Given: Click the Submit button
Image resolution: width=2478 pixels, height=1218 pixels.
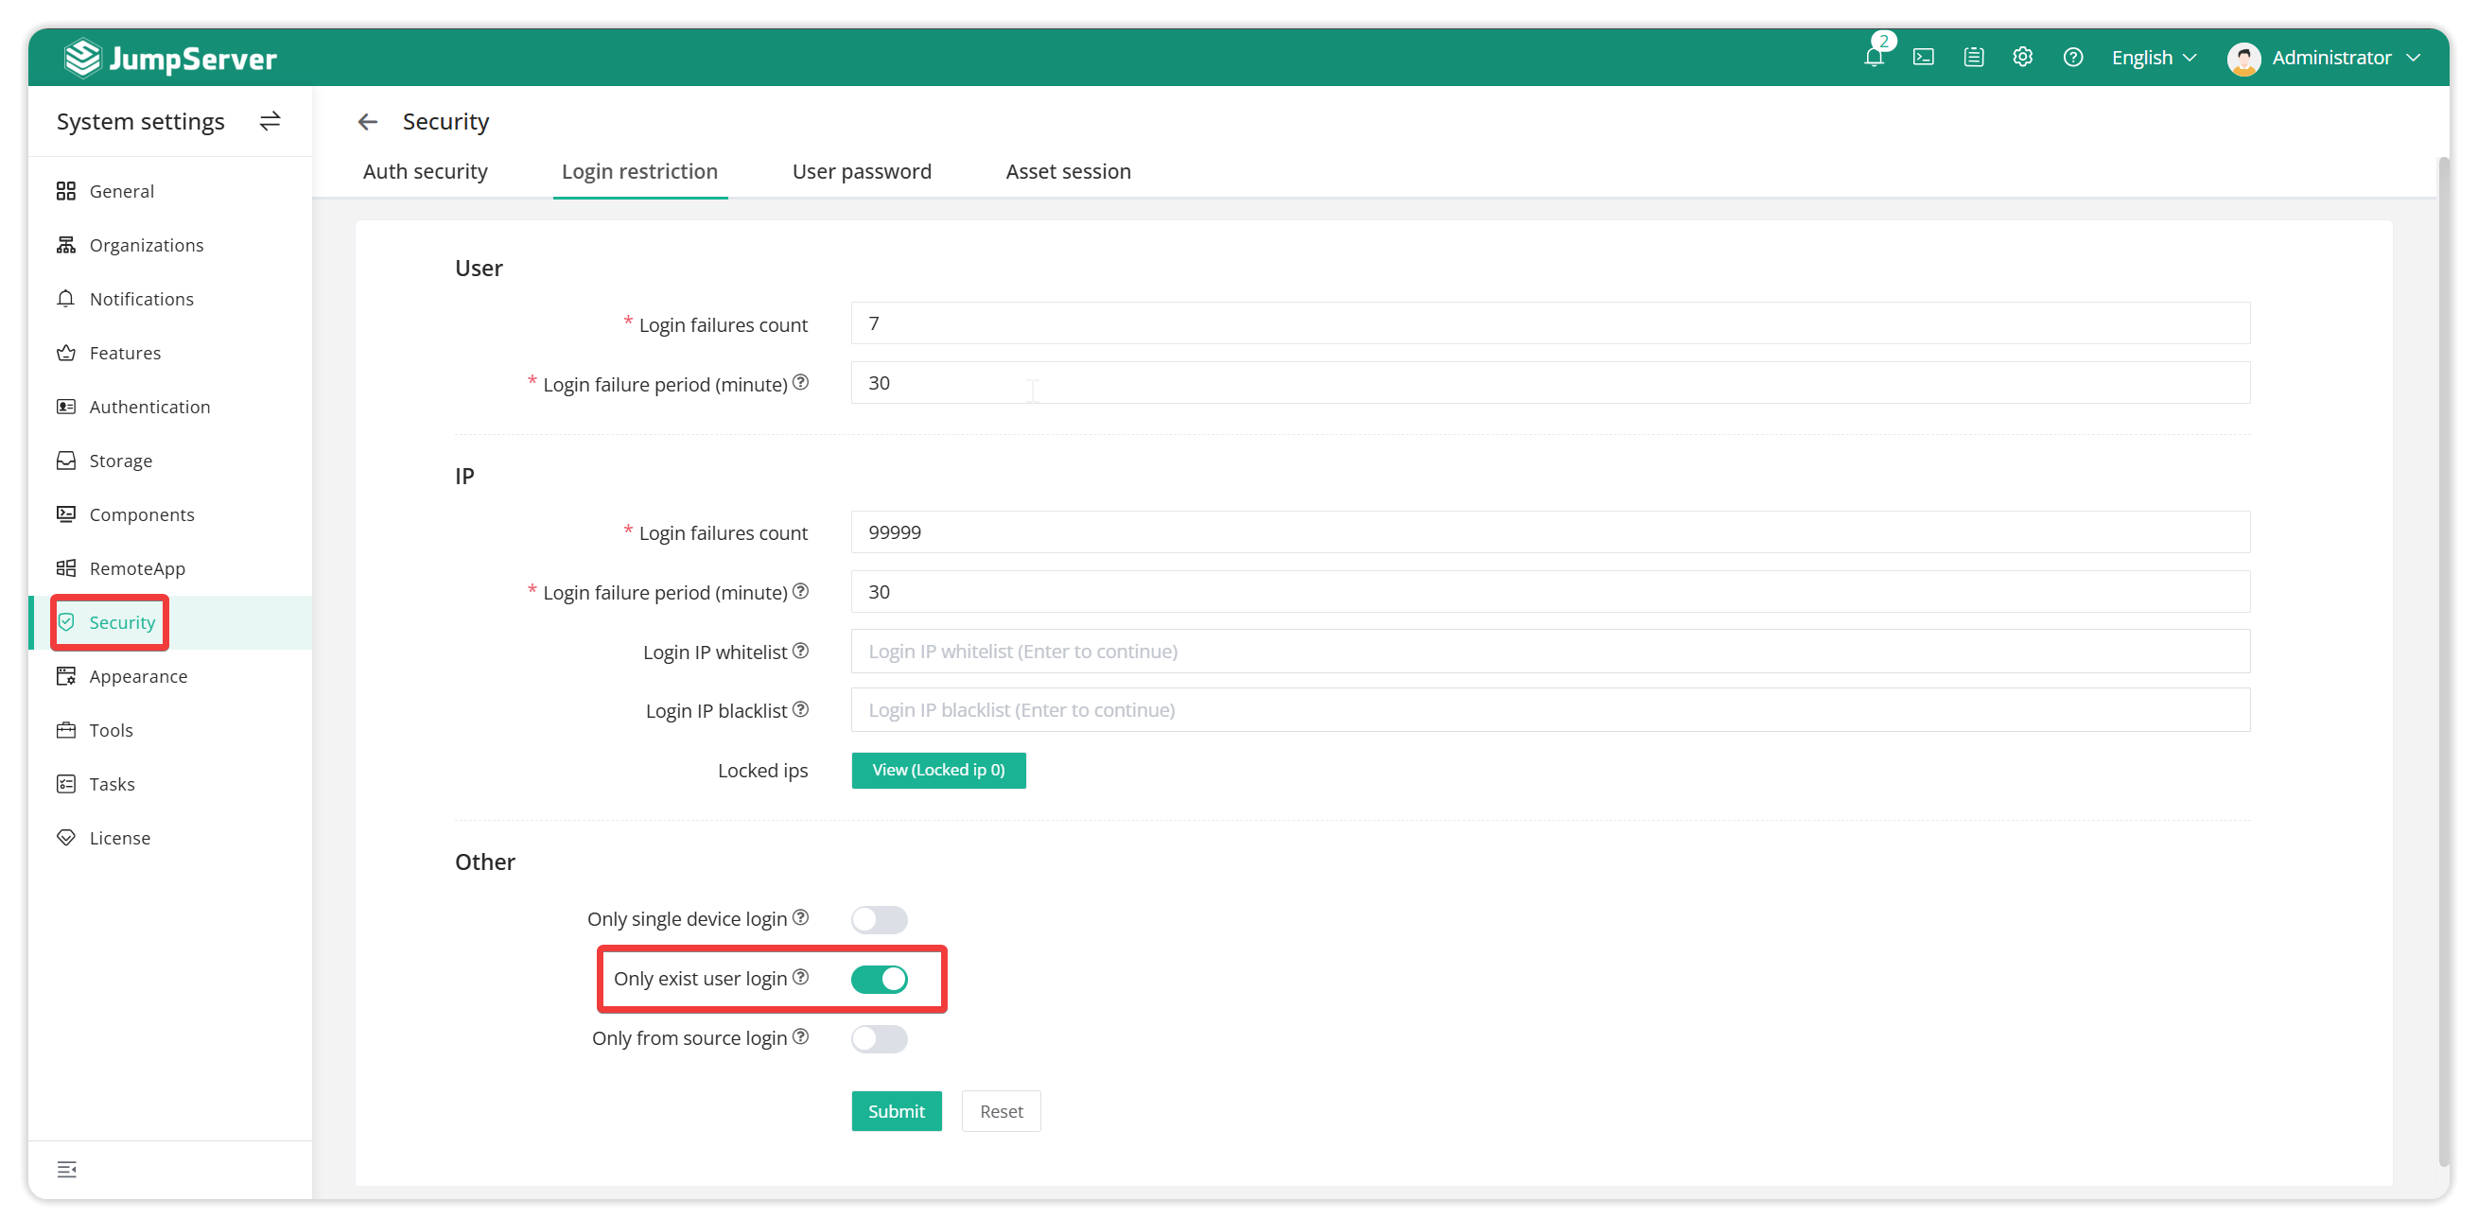Looking at the screenshot, I should coord(896,1110).
